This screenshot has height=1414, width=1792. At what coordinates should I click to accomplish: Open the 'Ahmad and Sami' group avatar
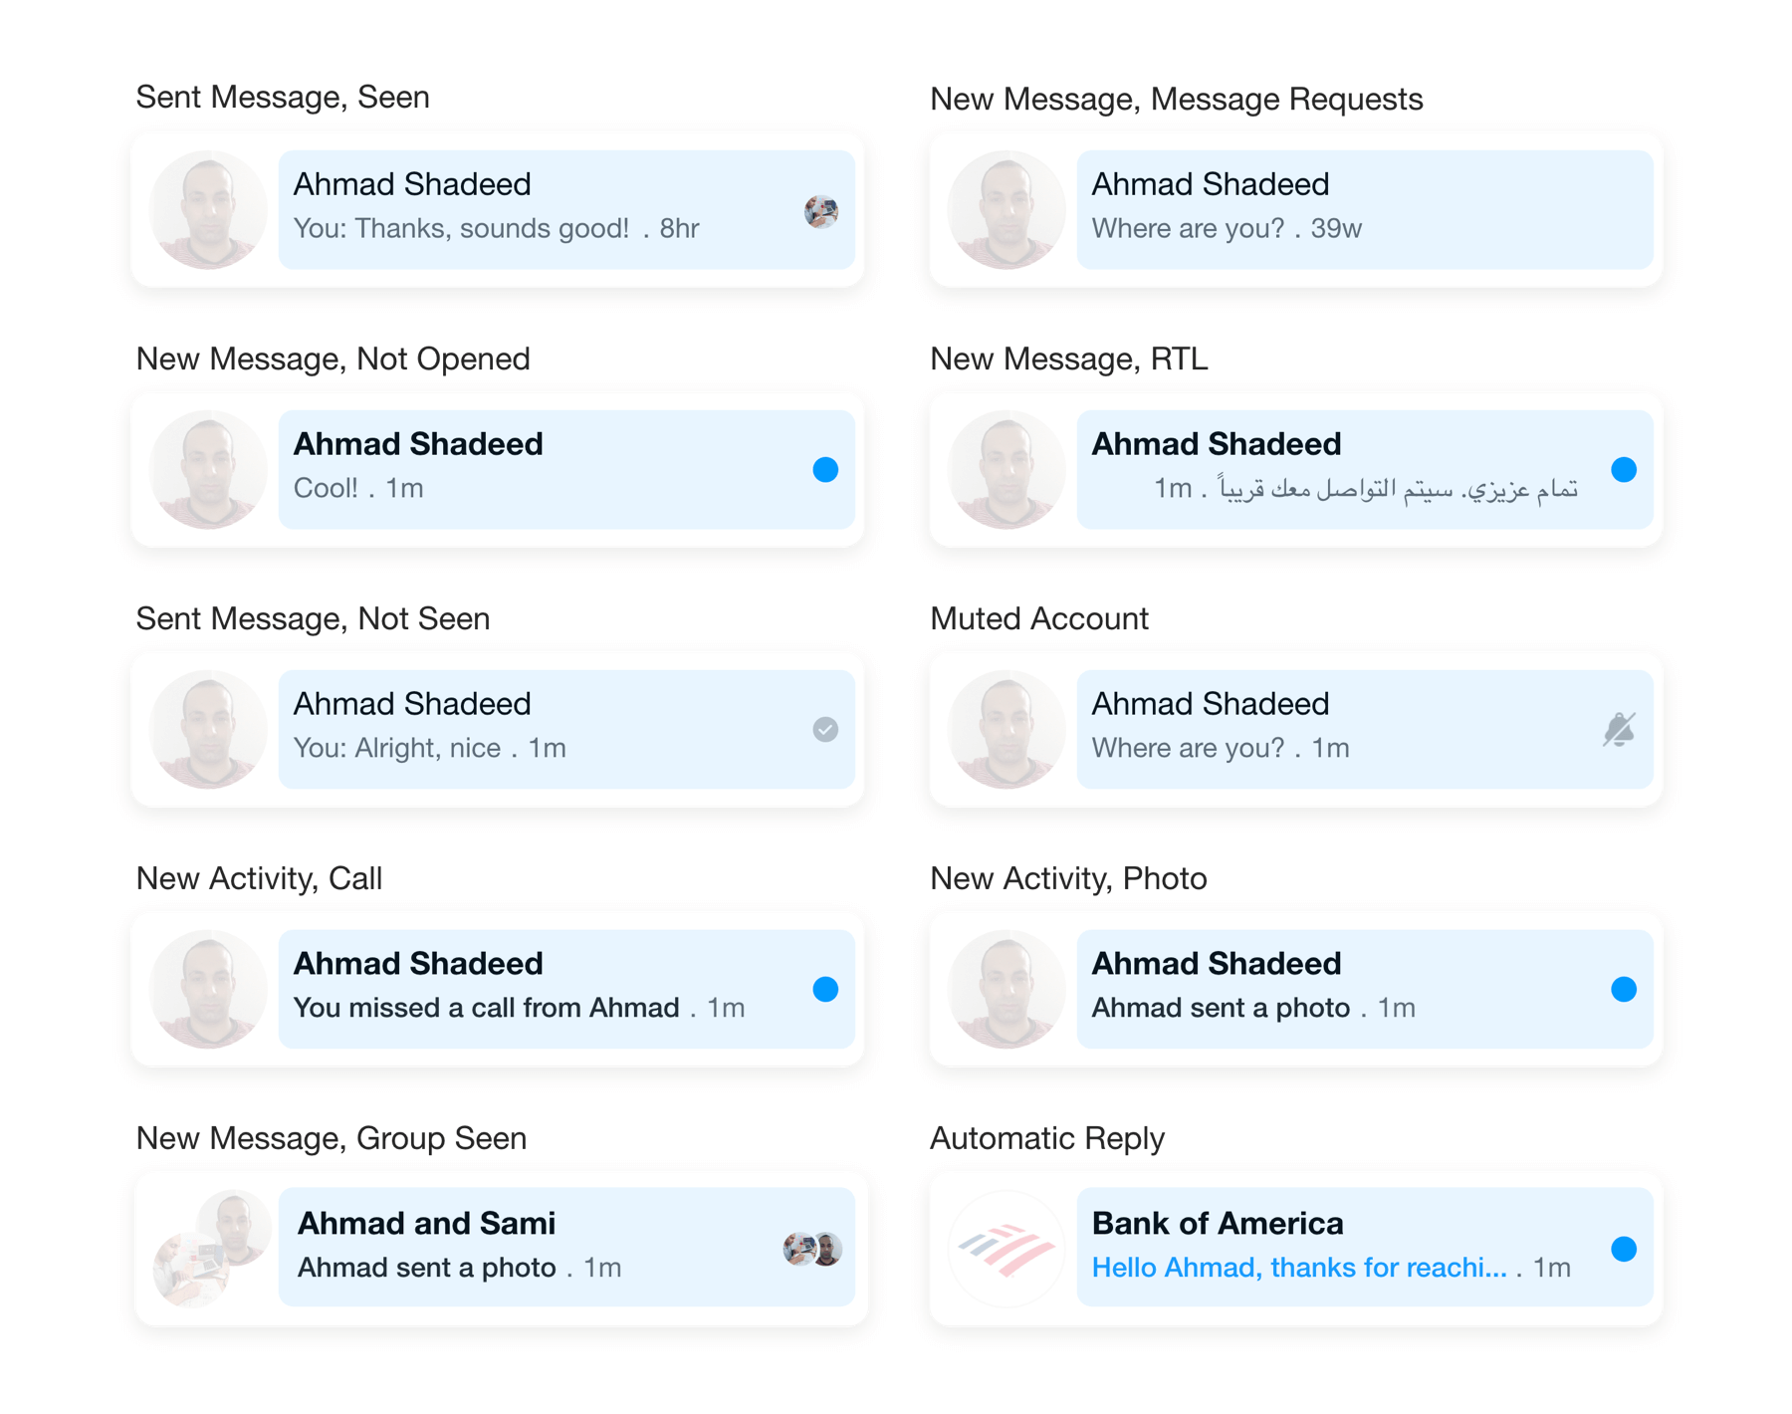tap(211, 1248)
